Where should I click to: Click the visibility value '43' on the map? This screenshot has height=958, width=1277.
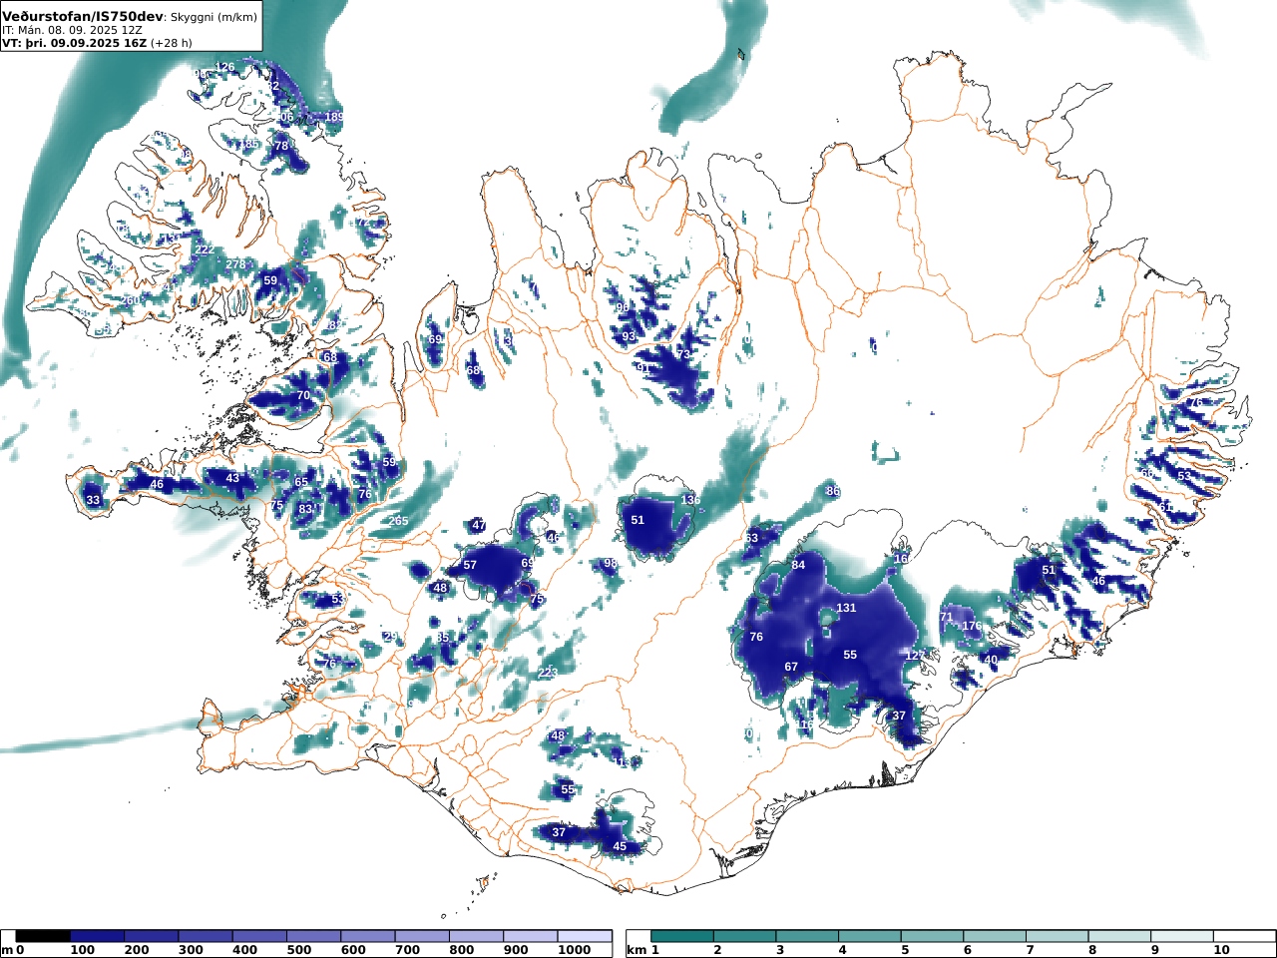pos(232,478)
